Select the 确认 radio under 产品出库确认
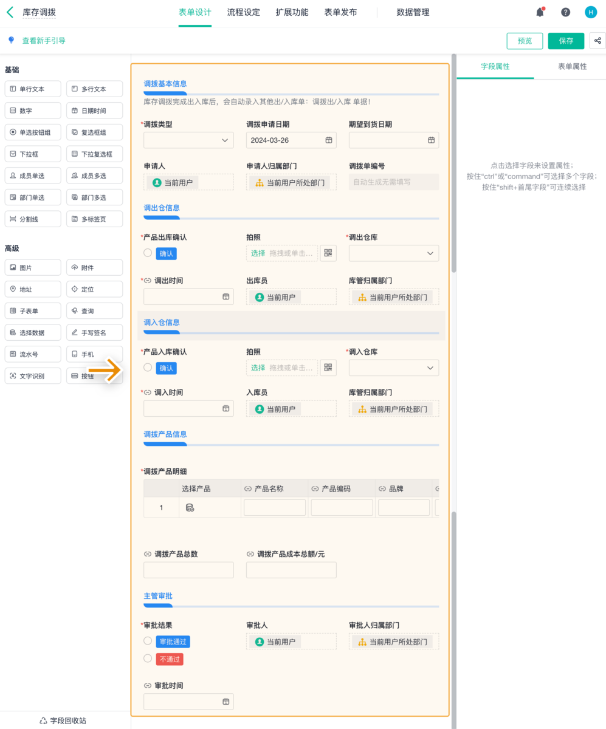 point(146,253)
